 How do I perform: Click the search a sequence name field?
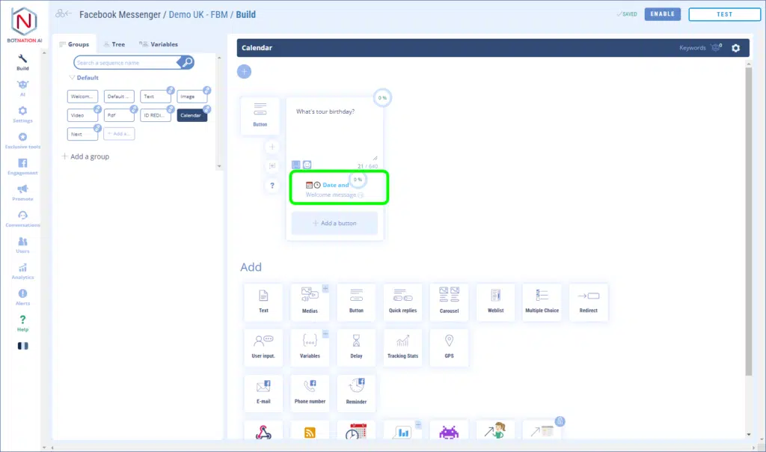pos(127,63)
